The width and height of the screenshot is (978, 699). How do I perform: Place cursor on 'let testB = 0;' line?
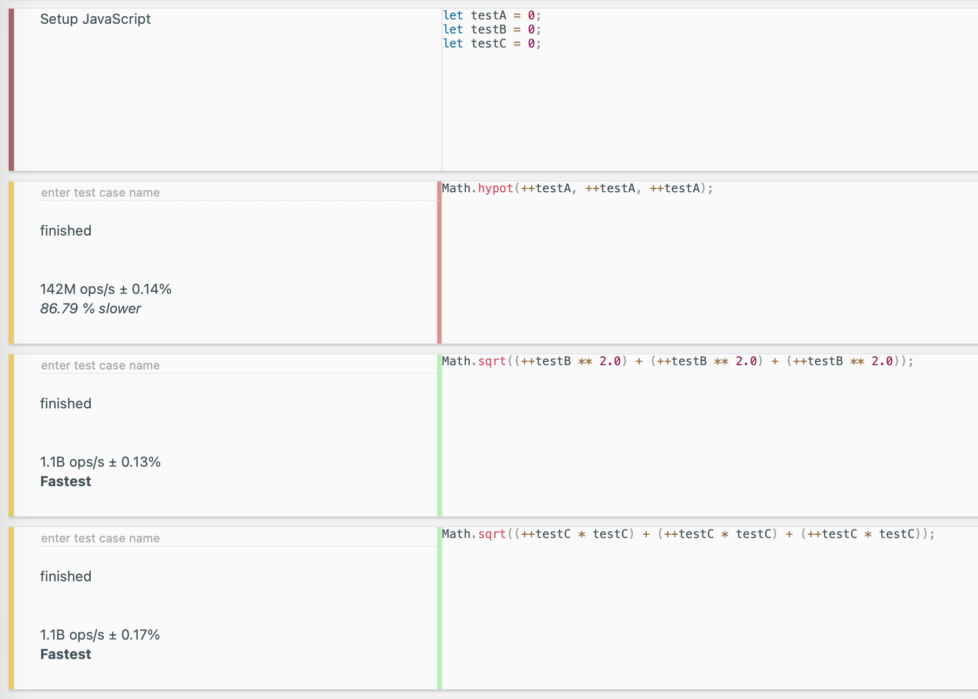[491, 30]
